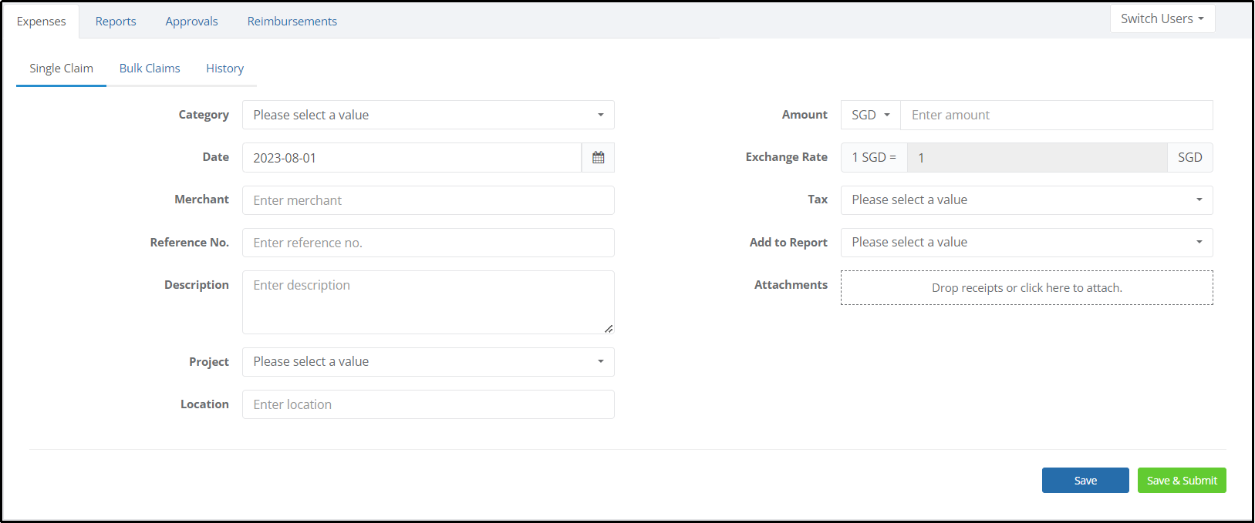Screen dimensions: 1255x523
Task: Expand the Tax dropdown
Action: (1027, 199)
